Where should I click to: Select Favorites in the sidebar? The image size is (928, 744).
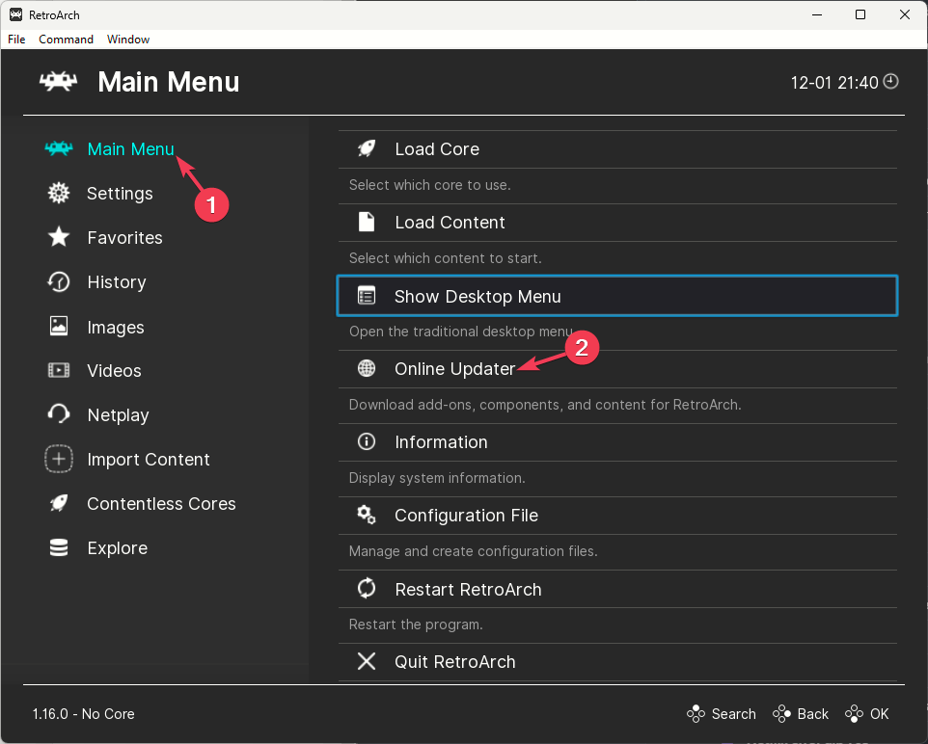pos(124,238)
